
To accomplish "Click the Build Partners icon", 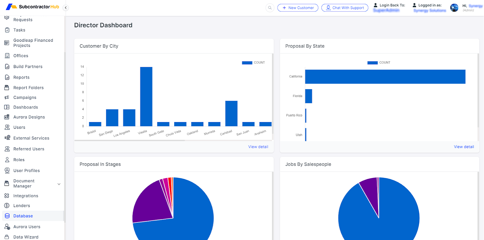I will tap(7, 66).
